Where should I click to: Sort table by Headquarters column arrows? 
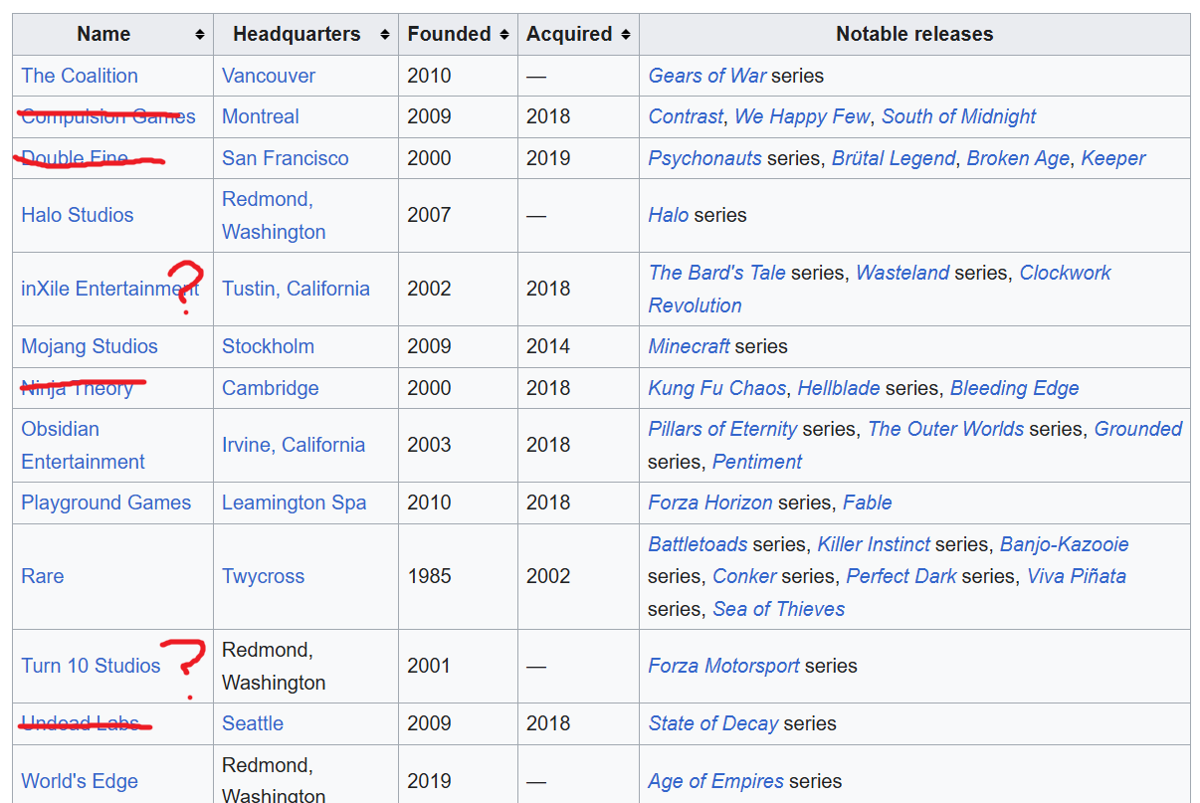point(385,35)
